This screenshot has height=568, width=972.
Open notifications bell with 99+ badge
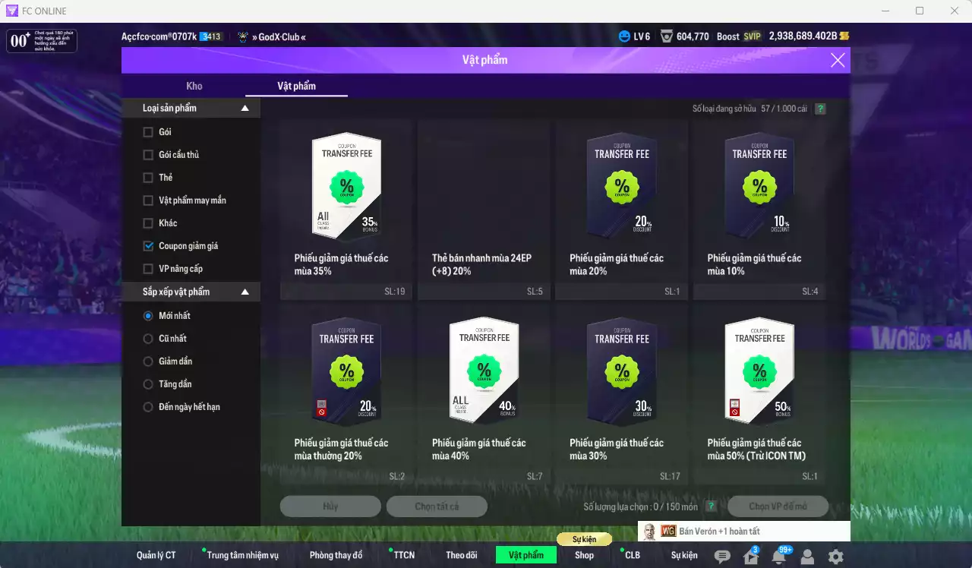click(x=778, y=556)
